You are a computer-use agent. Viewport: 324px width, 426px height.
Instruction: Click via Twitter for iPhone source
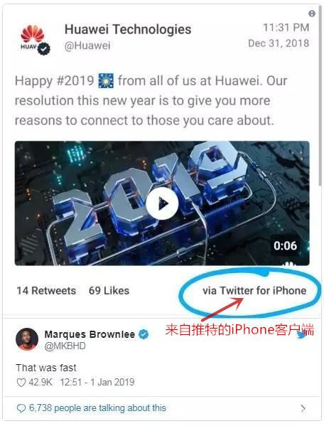click(x=254, y=291)
